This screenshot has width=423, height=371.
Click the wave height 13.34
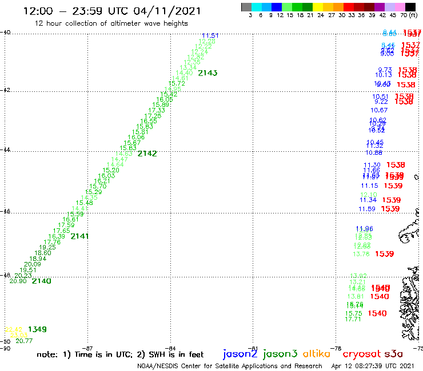188,67
